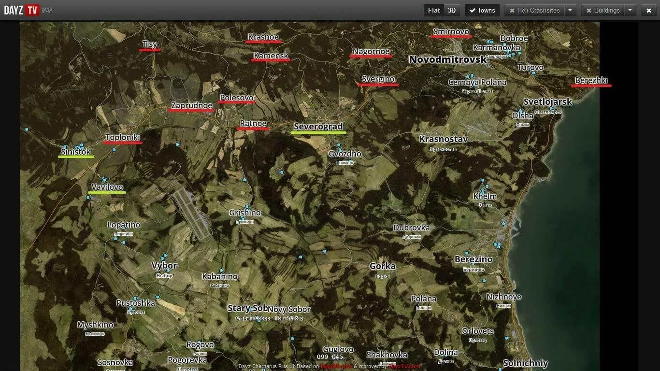Click the Severograd town label
Image resolution: width=660 pixels, height=371 pixels.
coord(318,127)
